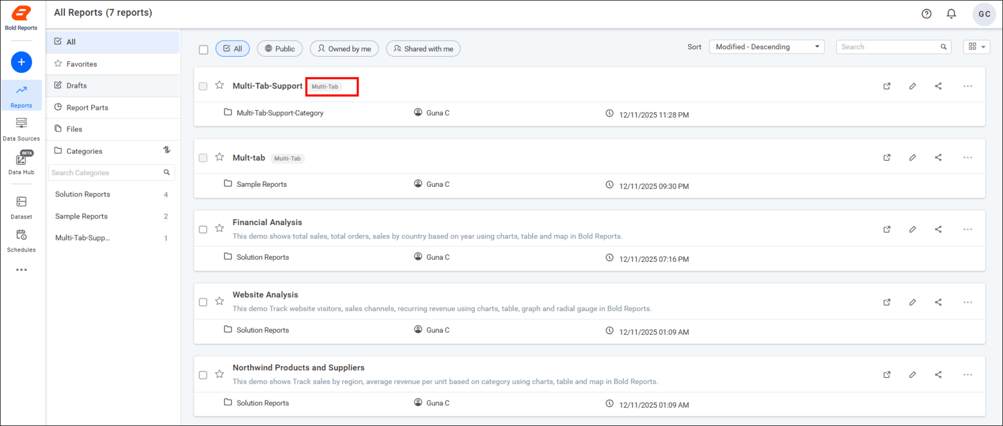Open the help question mark icon
The image size is (1003, 426).
click(926, 14)
